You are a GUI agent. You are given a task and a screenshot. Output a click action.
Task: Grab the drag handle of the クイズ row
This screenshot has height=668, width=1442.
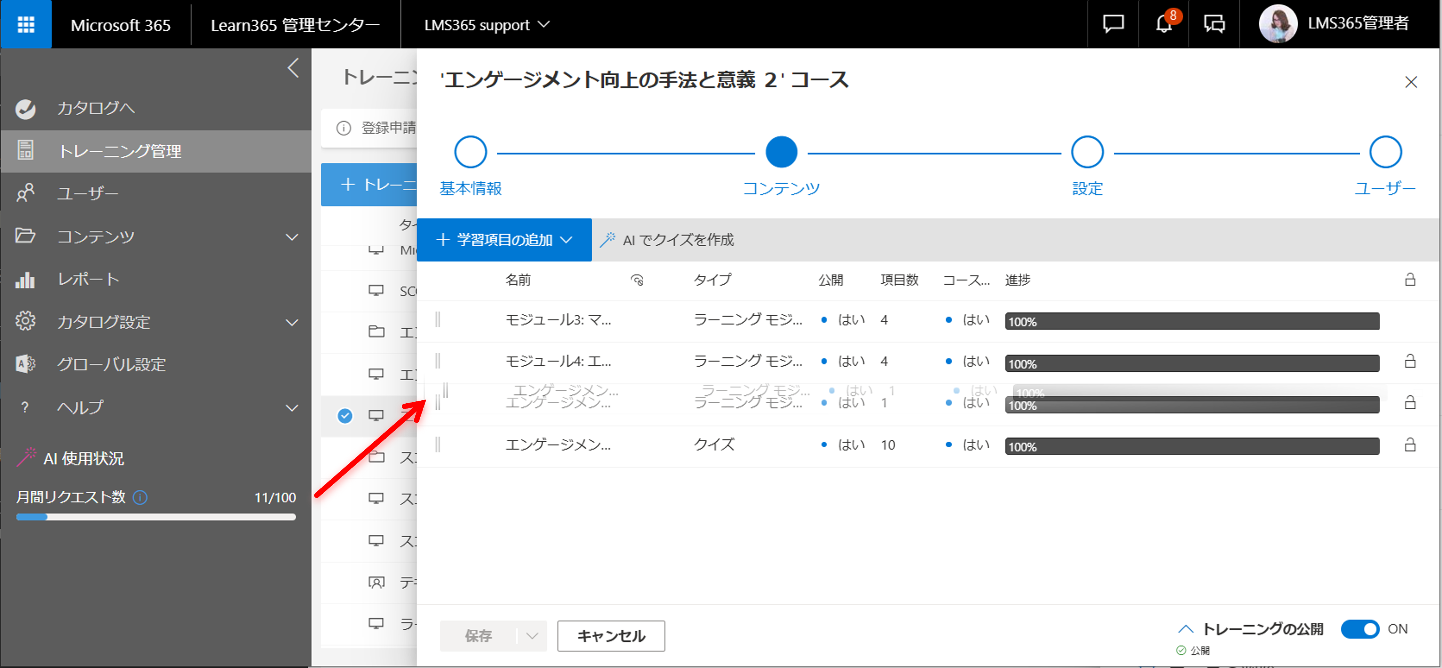[438, 445]
